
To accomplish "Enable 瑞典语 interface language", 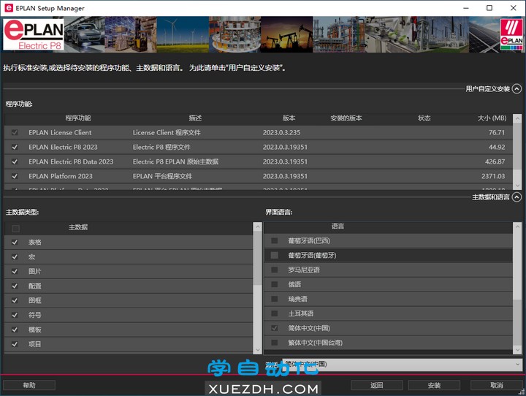I will pyautogui.click(x=275, y=299).
